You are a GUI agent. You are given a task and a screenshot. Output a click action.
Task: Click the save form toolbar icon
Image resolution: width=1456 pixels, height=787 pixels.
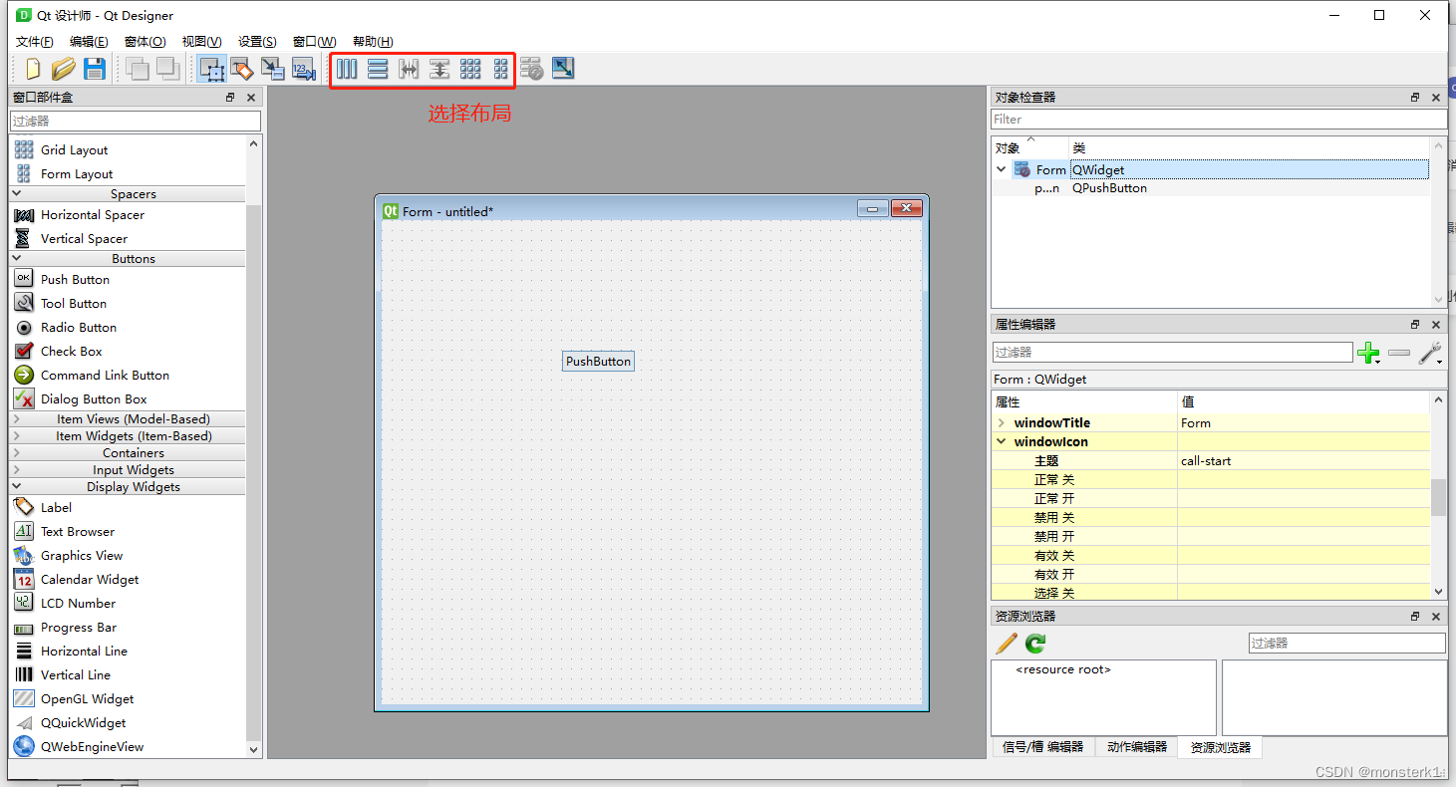pos(95,69)
